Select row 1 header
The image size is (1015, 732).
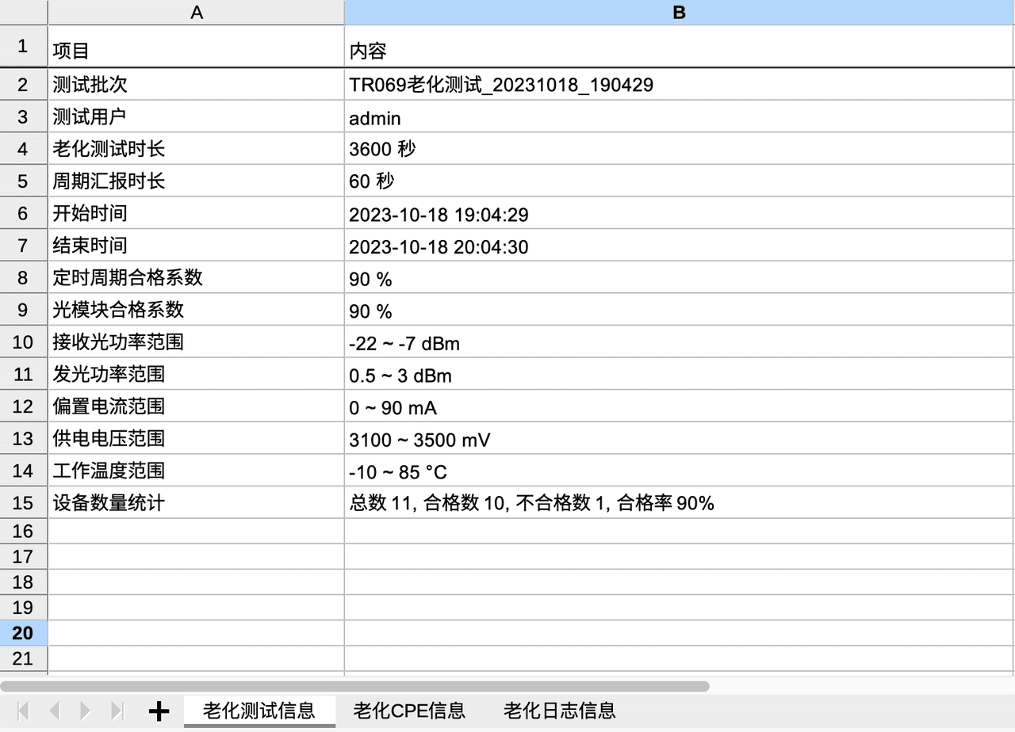click(x=23, y=46)
